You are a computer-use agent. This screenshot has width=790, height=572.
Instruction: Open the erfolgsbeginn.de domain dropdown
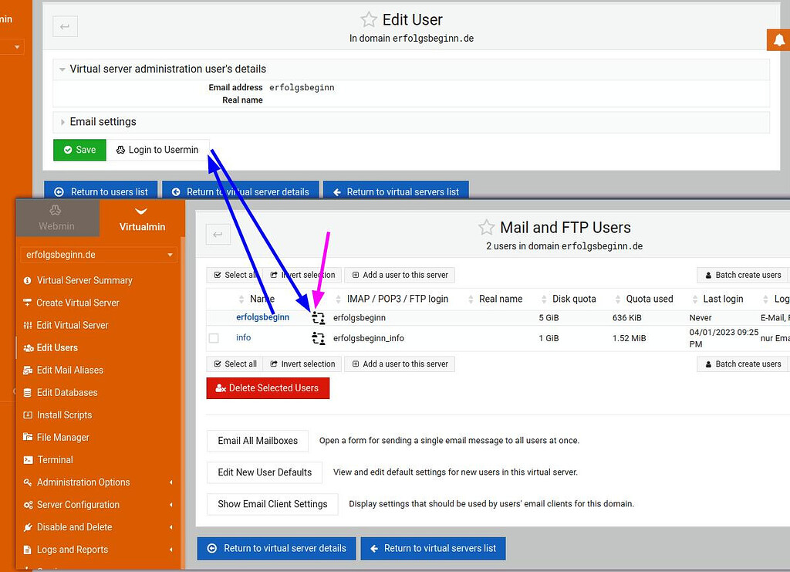98,254
